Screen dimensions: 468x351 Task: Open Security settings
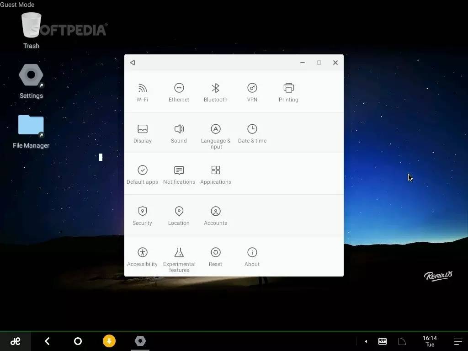(142, 215)
